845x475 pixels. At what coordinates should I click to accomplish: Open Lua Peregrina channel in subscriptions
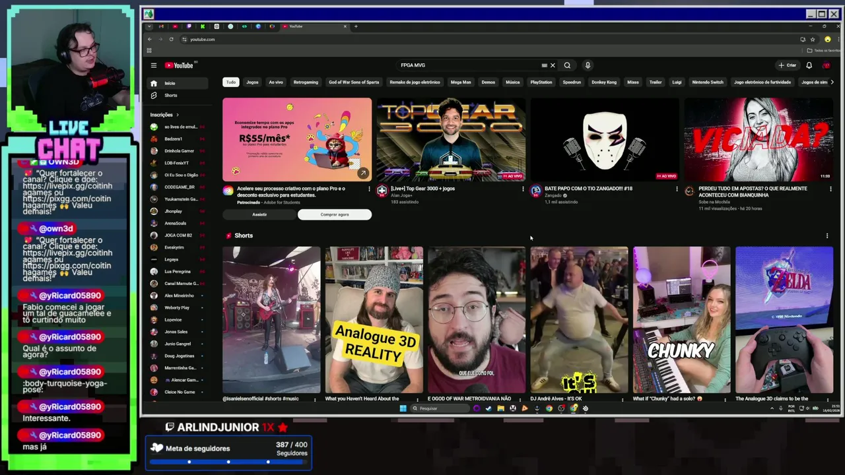point(178,272)
